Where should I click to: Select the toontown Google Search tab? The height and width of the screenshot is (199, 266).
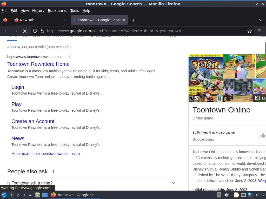point(99,20)
